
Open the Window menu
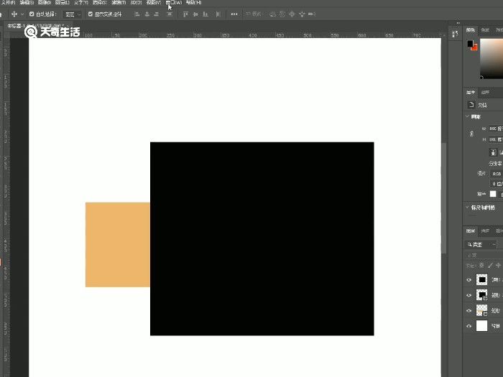(x=174, y=3)
